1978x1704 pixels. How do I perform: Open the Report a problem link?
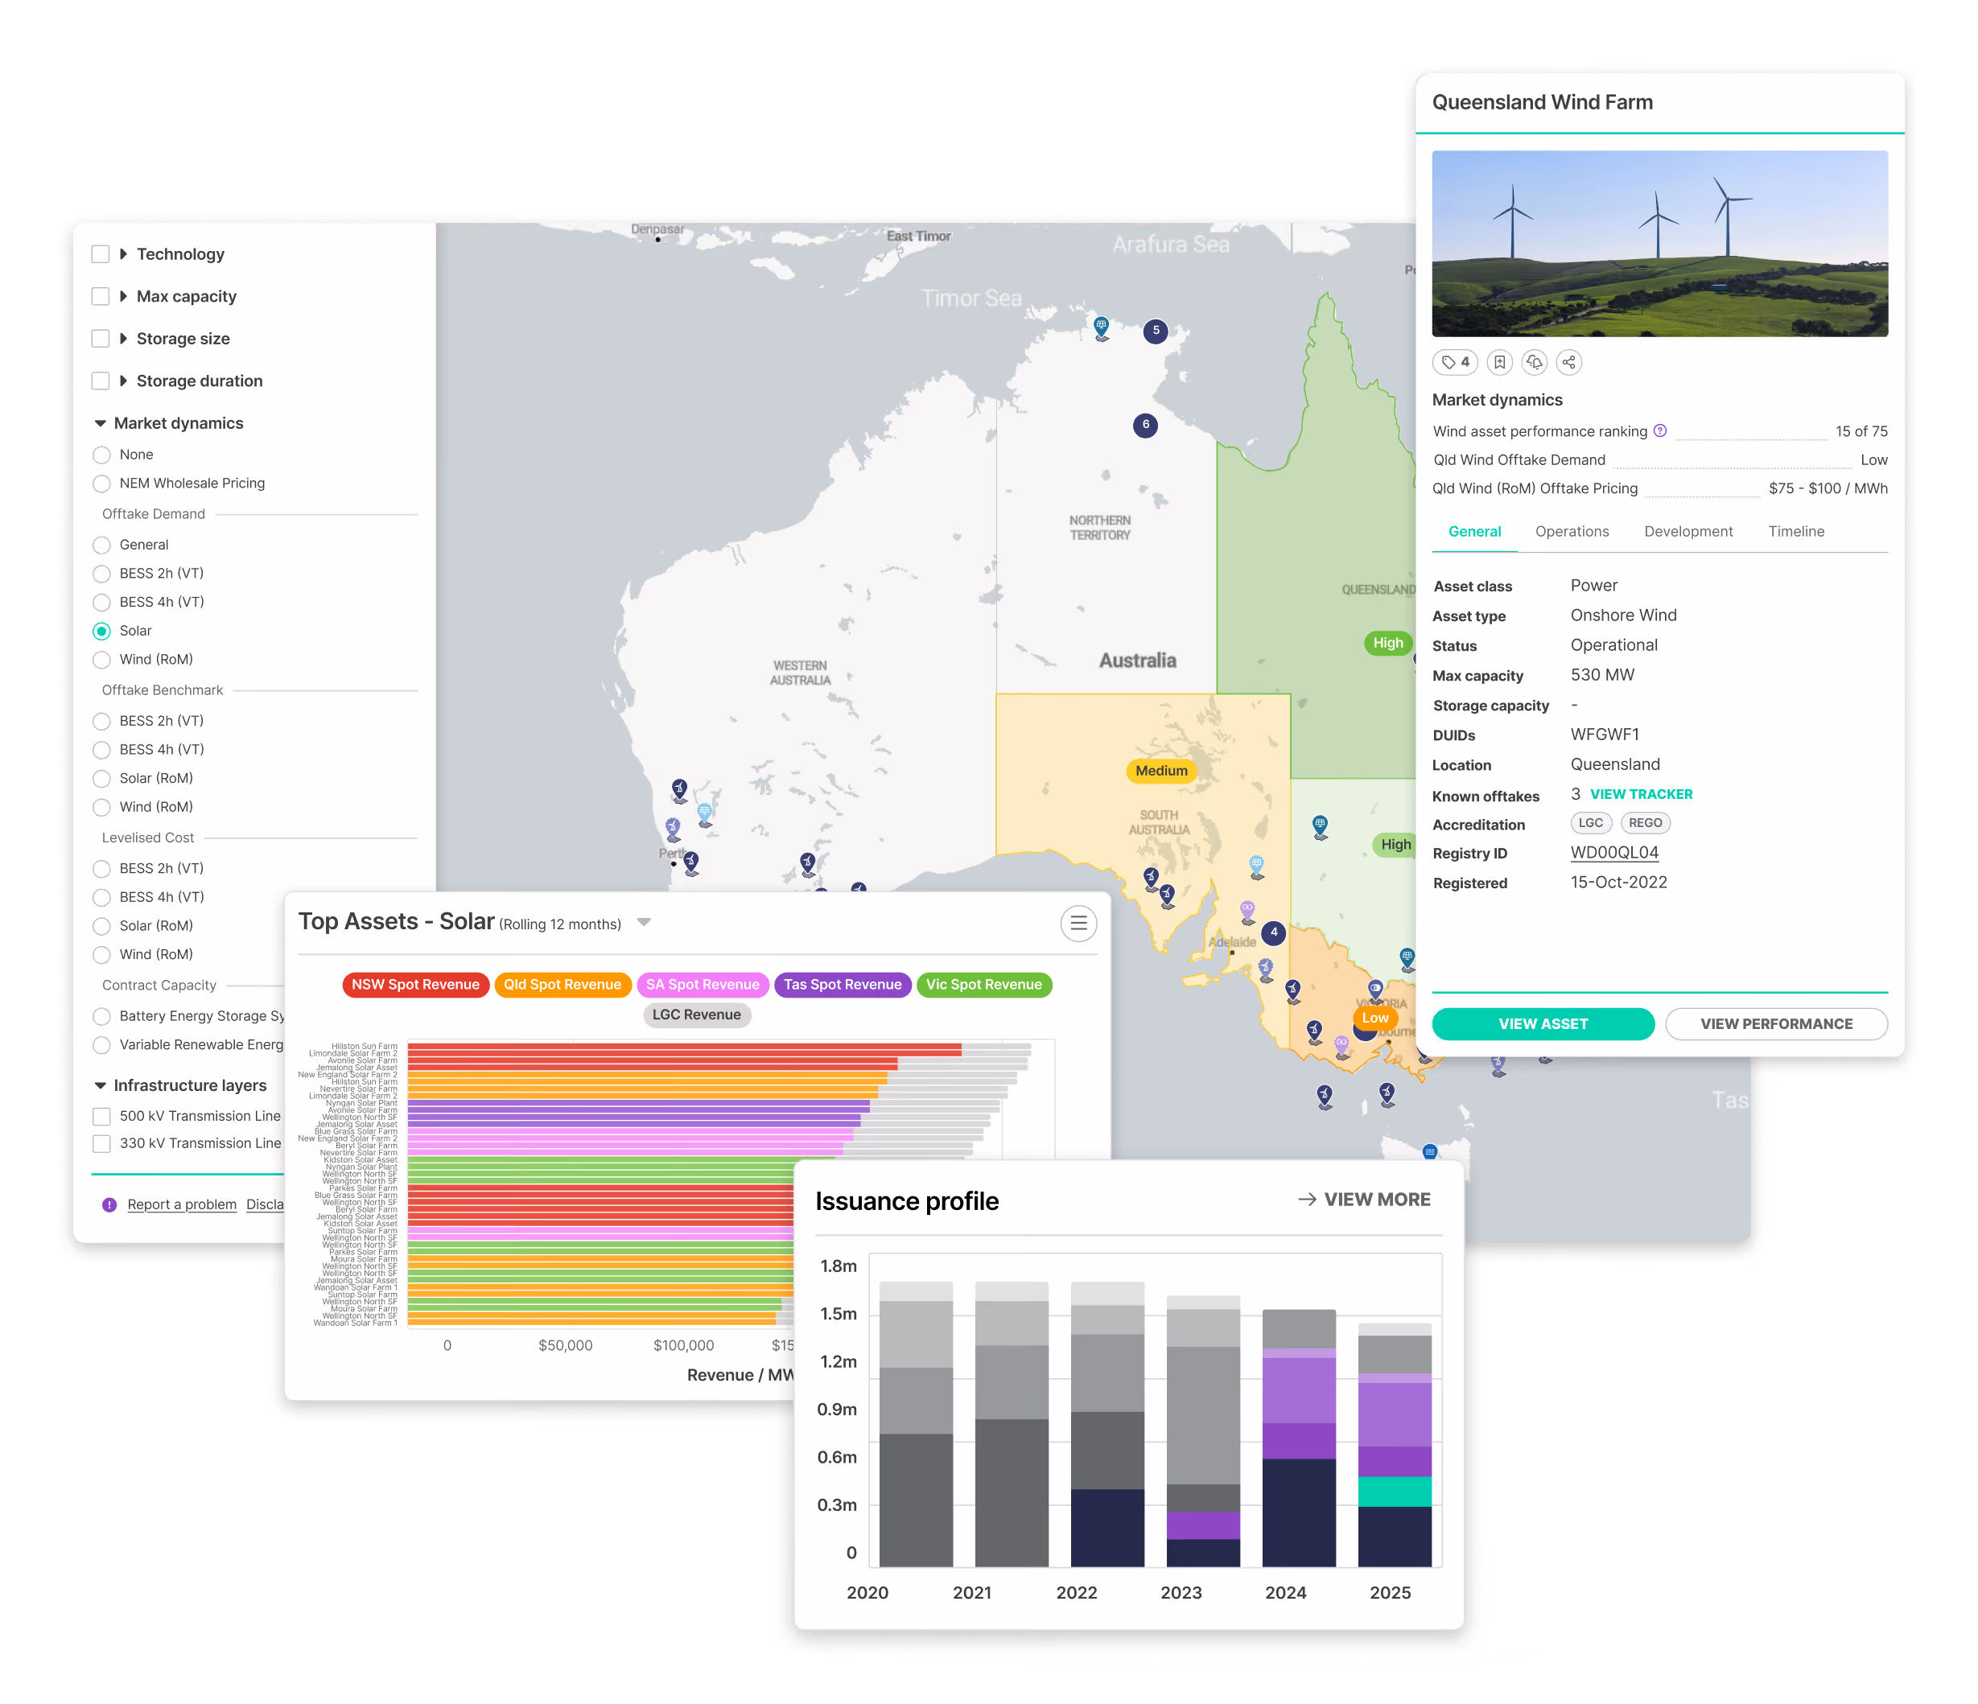pos(181,1204)
